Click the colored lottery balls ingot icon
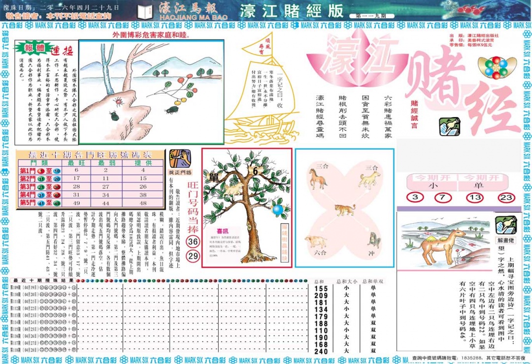Screen dimensions: 532x364 [498, 67]
